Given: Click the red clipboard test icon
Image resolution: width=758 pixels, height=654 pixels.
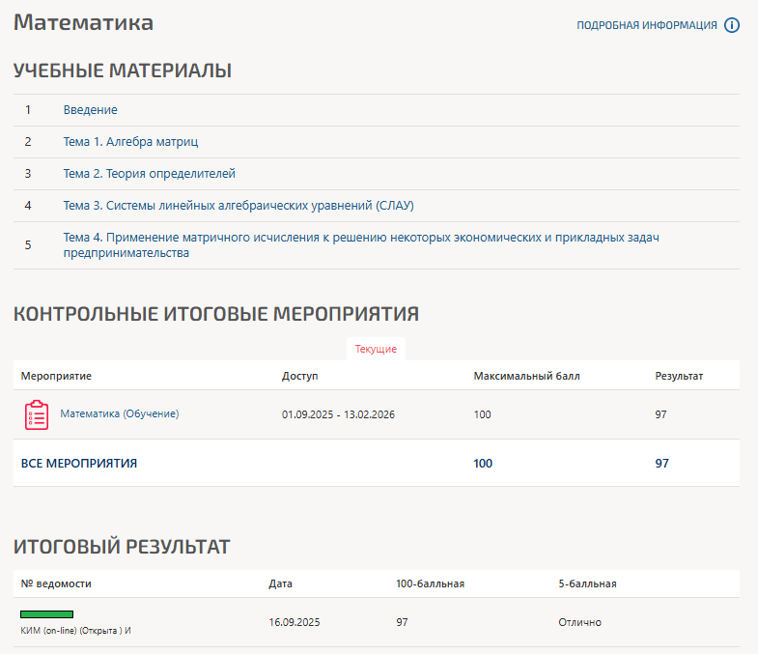Looking at the screenshot, I should [x=36, y=414].
